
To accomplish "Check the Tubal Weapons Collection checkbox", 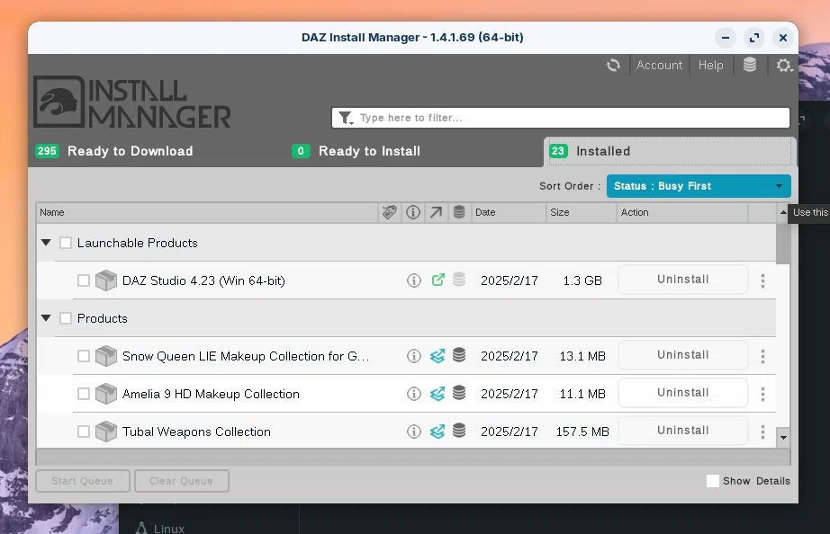I will [x=83, y=432].
